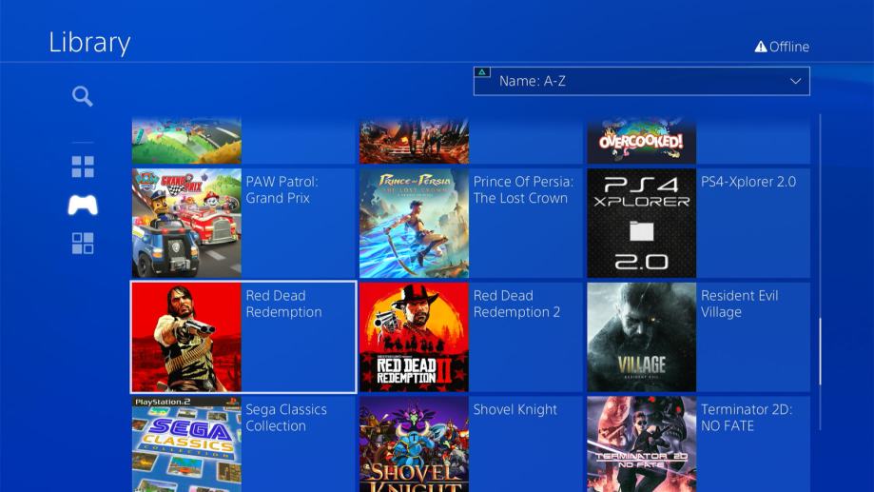Click the Library page heading

89,43
